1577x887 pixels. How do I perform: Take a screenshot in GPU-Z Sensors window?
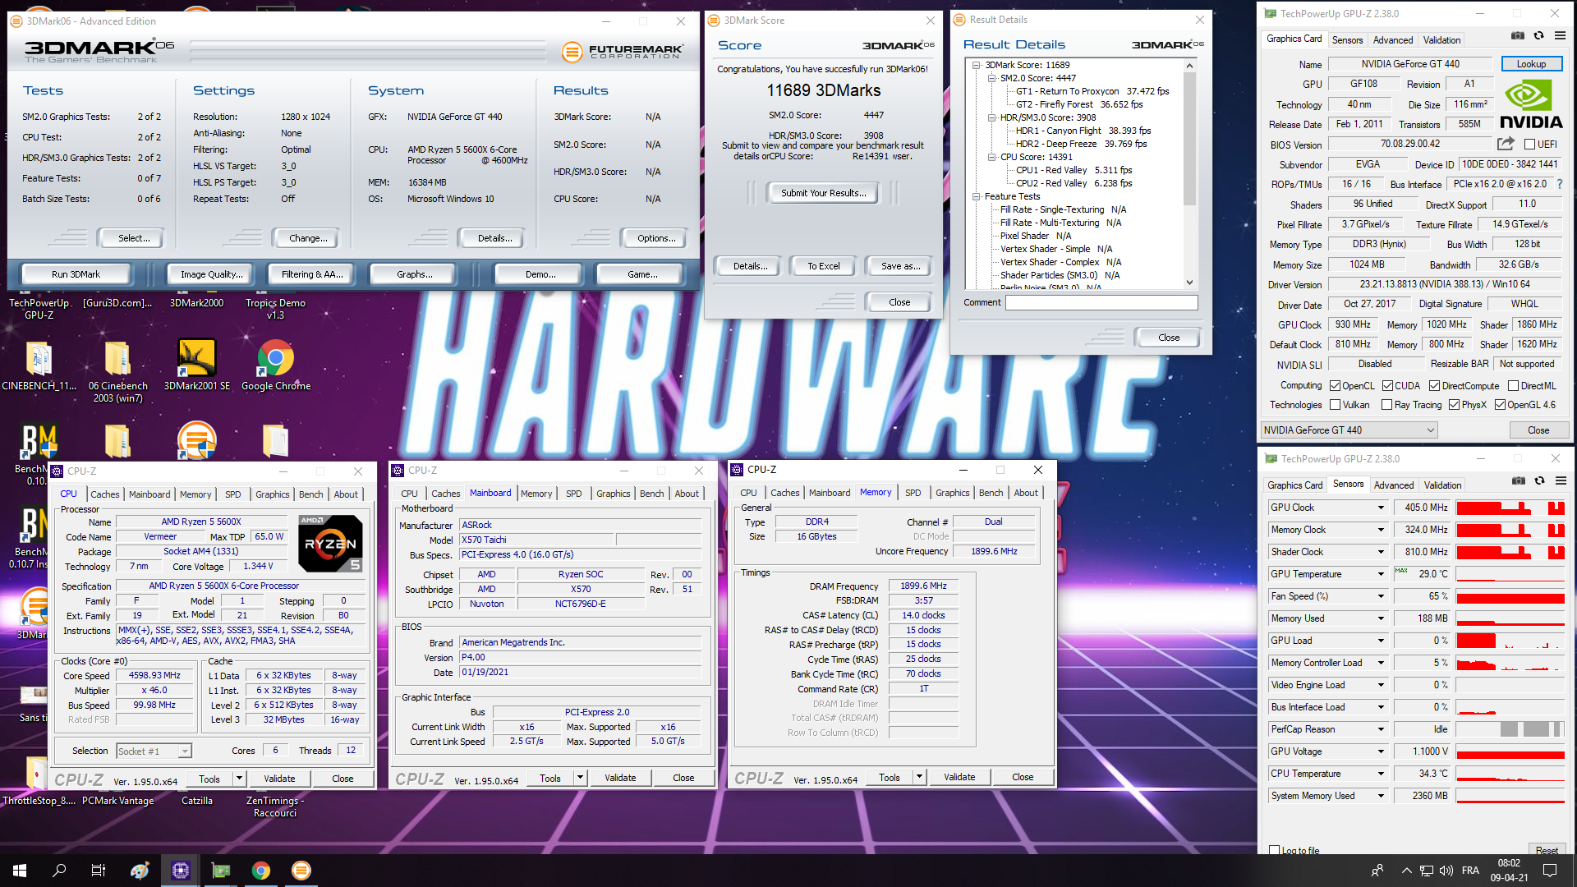[1519, 480]
